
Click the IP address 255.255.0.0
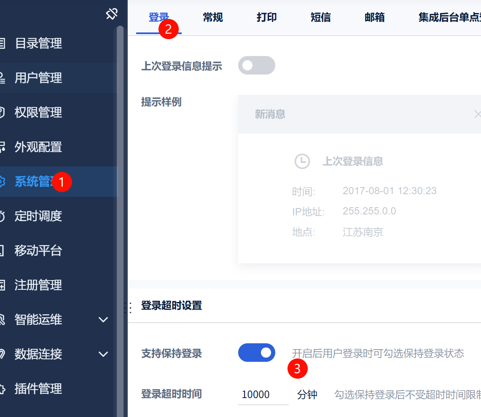tap(369, 211)
